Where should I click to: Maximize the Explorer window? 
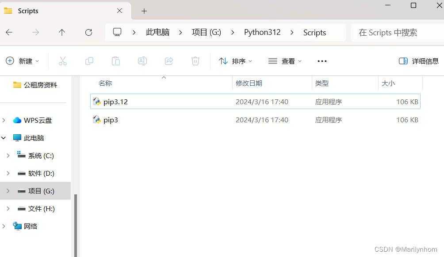pyautogui.click(x=413, y=5)
